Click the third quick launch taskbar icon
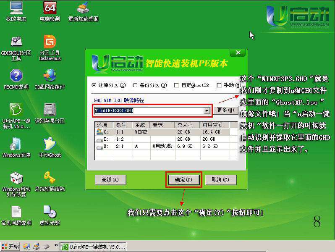This screenshot has width=335, height=252. (x=46, y=247)
